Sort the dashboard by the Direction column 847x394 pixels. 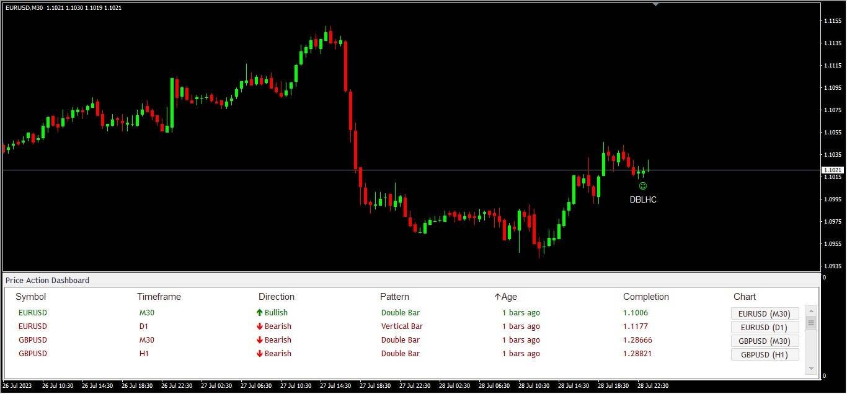point(277,297)
